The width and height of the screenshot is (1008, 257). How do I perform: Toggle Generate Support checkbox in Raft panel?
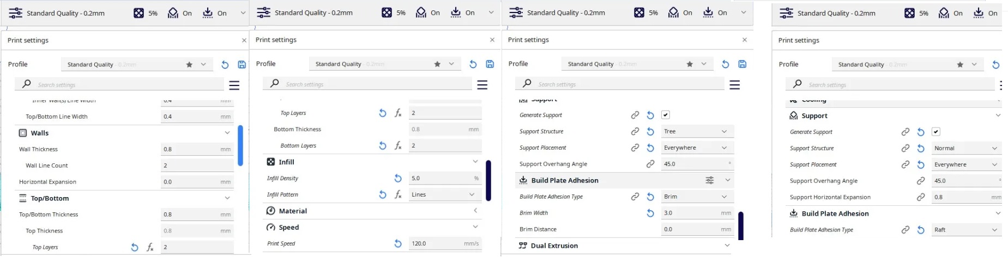pyautogui.click(x=935, y=132)
